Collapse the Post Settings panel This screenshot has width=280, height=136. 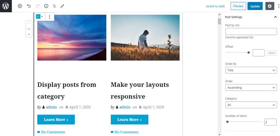275,17
